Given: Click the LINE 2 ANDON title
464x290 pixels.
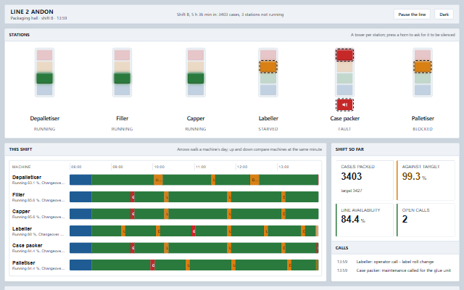Looking at the screenshot, I should (32, 12).
